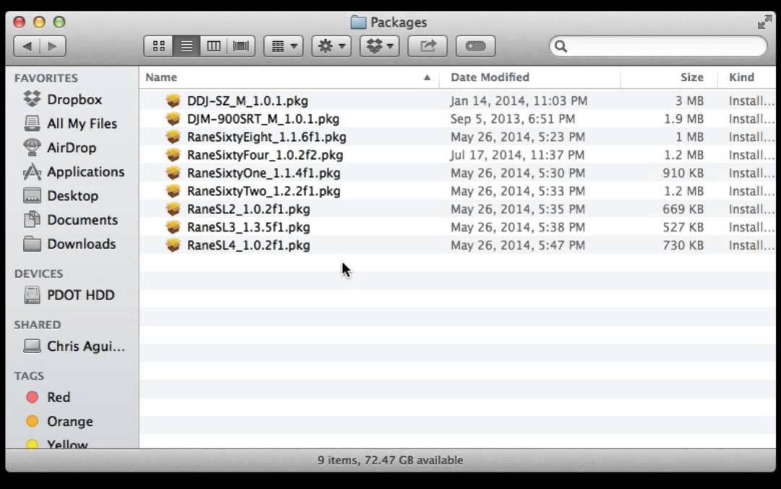Filter by the Orange tag
Viewport: 781px width, 489px height.
tap(59, 421)
